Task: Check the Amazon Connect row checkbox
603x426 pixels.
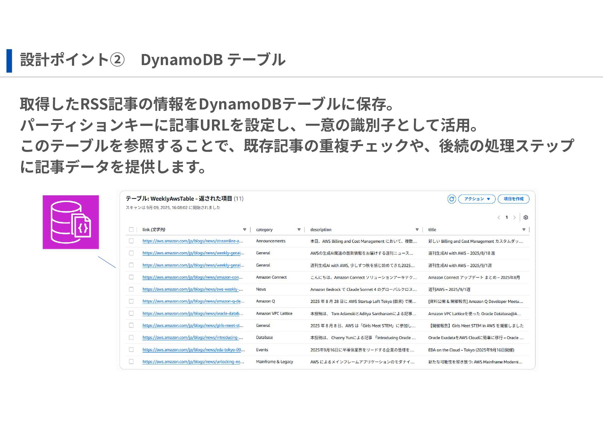Action: tap(131, 277)
